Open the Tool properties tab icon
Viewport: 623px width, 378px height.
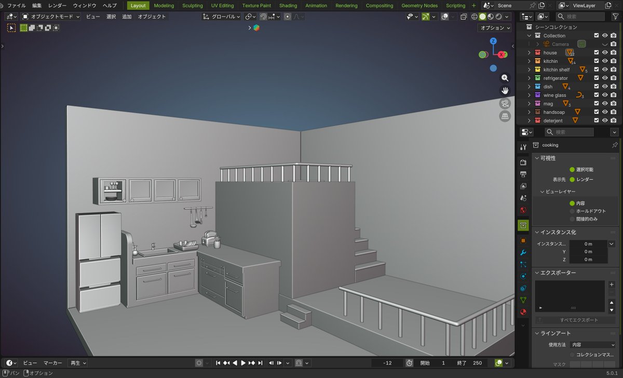pos(523,147)
